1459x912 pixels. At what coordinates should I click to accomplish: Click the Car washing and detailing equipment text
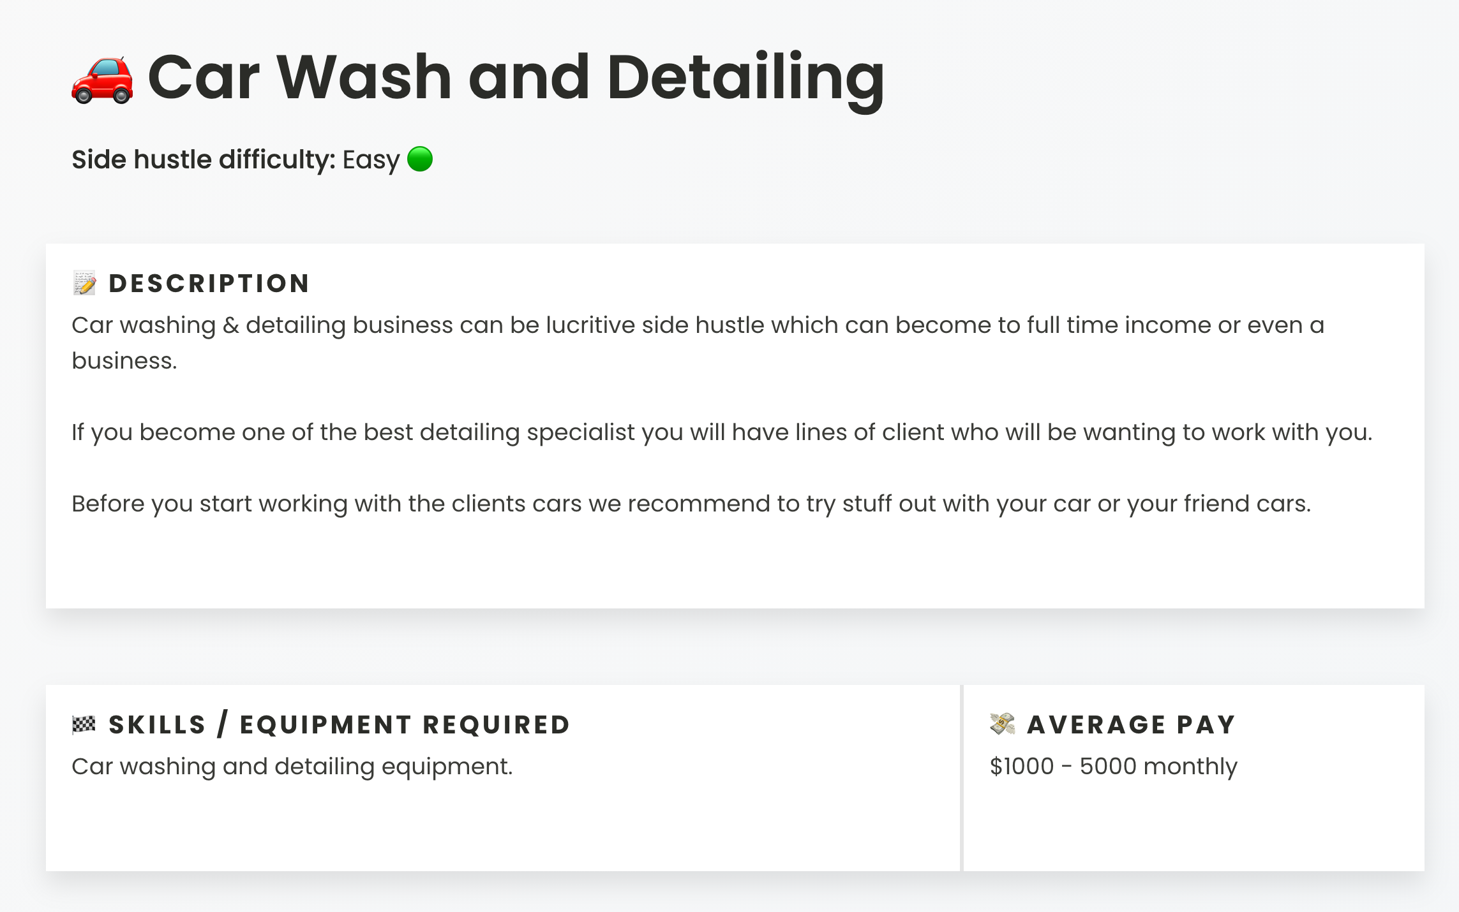point(292,767)
